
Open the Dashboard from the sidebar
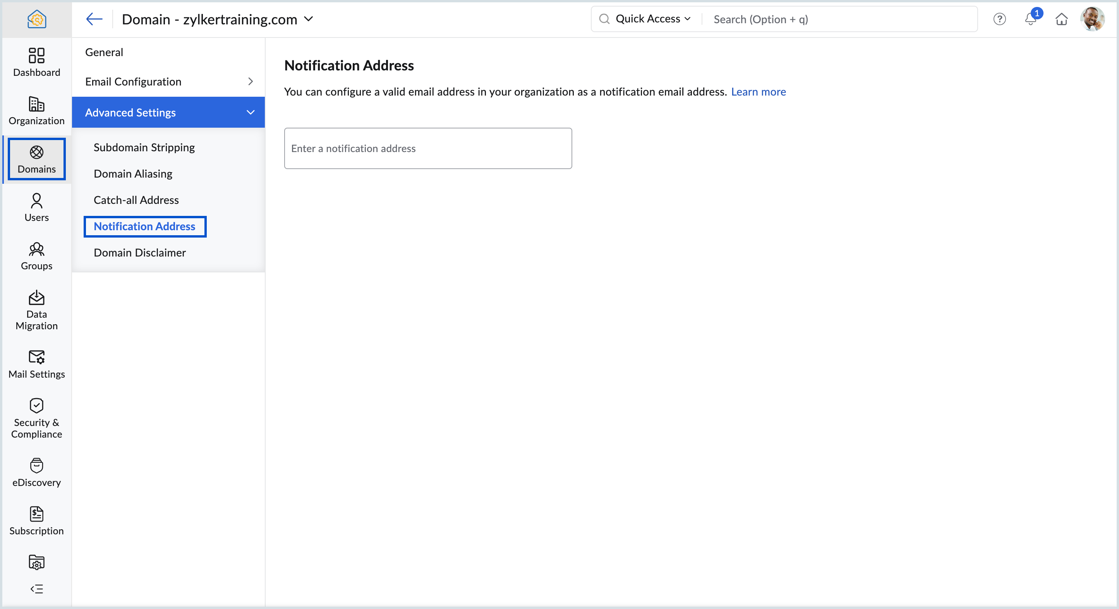36,62
